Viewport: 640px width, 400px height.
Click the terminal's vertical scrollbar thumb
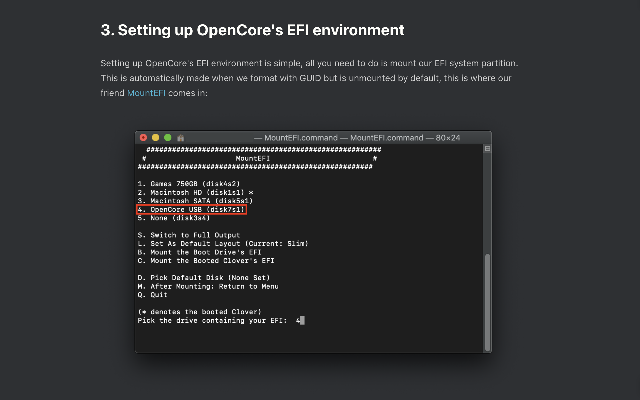coord(487,302)
